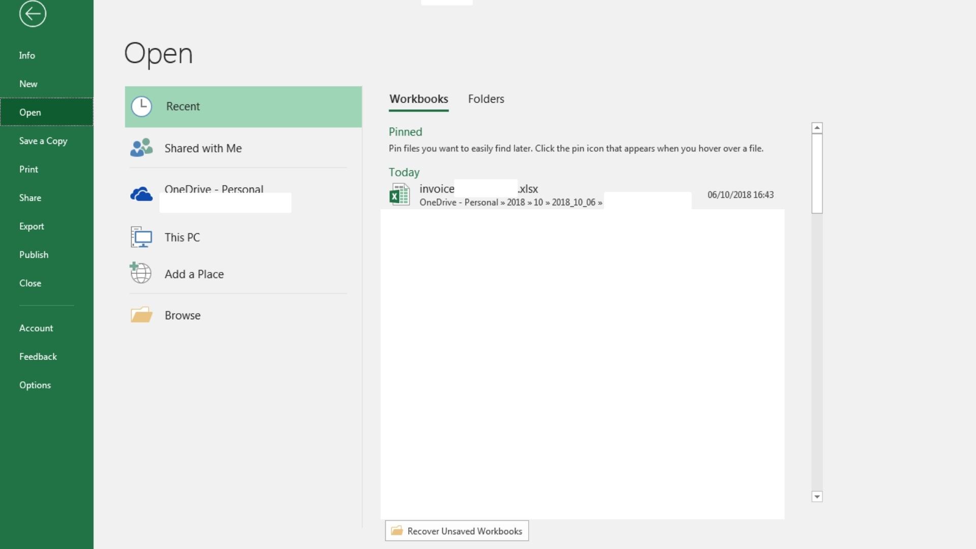976x549 pixels.
Task: Click the OneDrive path under invoice file
Action: [x=511, y=202]
